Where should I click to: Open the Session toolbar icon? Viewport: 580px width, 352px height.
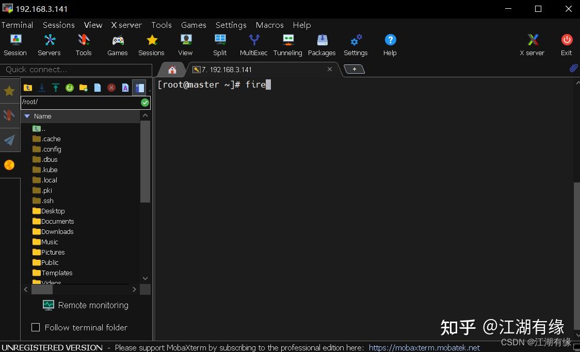coord(15,45)
